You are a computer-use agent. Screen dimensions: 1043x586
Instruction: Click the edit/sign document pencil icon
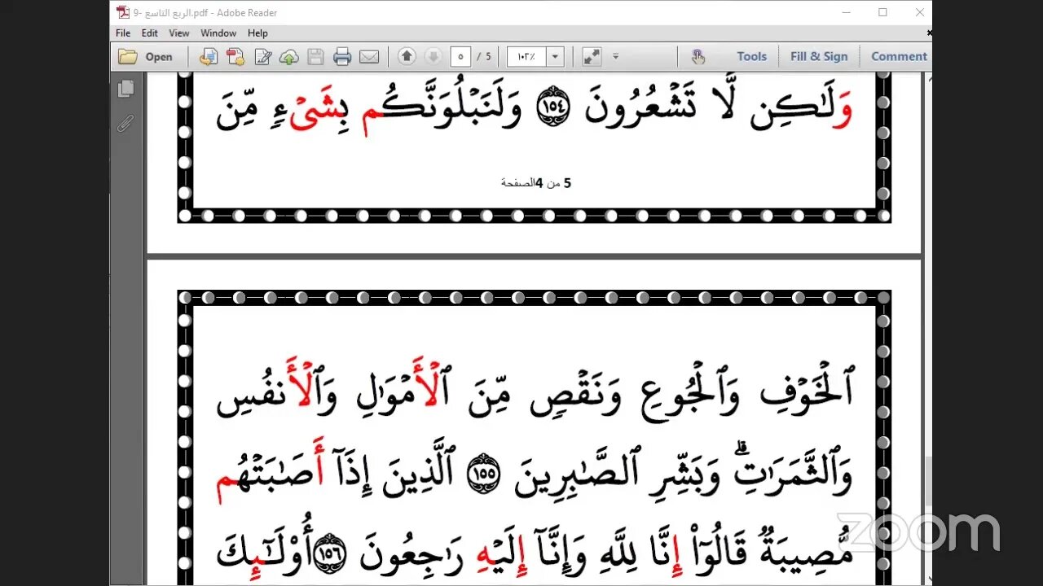click(262, 56)
